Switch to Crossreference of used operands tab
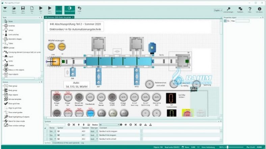266x149 pixels. [x=66, y=143]
